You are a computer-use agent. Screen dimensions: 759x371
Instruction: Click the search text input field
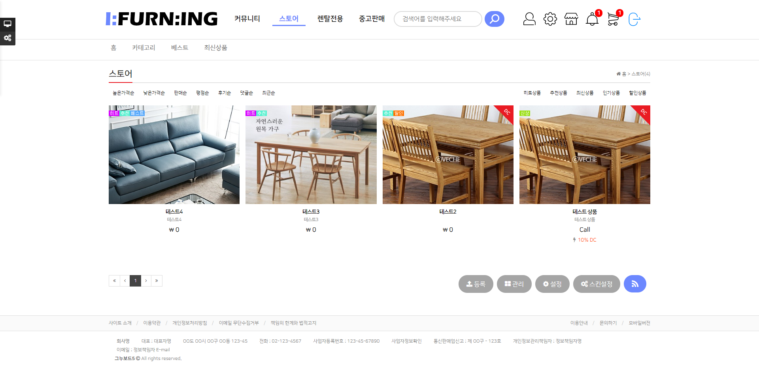pyautogui.click(x=438, y=19)
